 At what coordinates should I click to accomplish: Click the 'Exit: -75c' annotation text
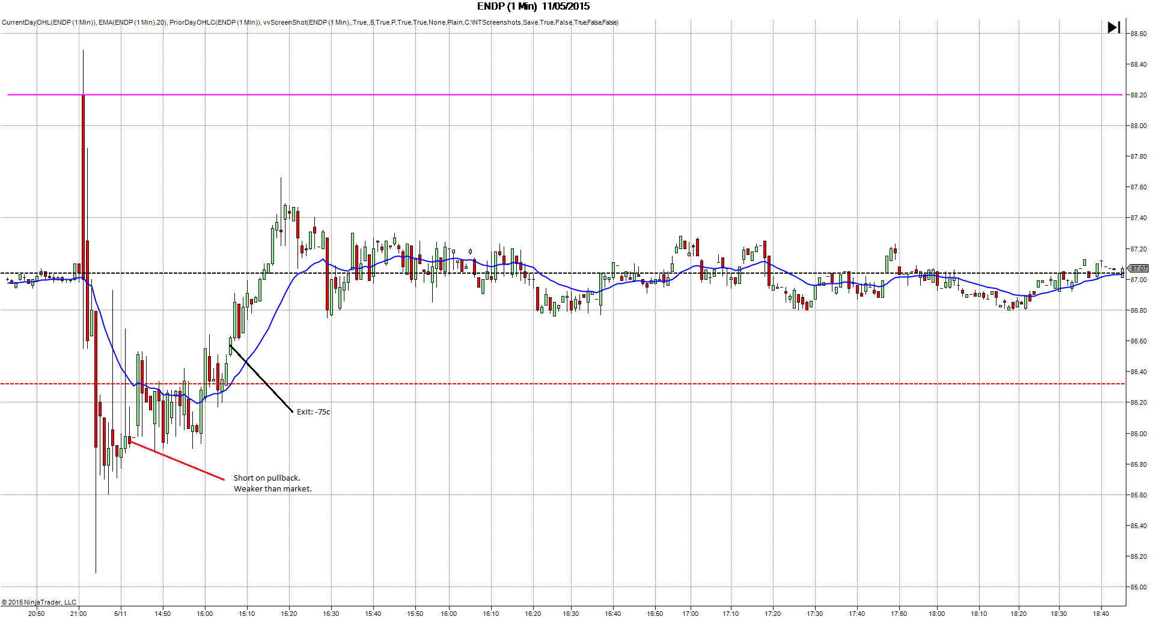click(314, 412)
